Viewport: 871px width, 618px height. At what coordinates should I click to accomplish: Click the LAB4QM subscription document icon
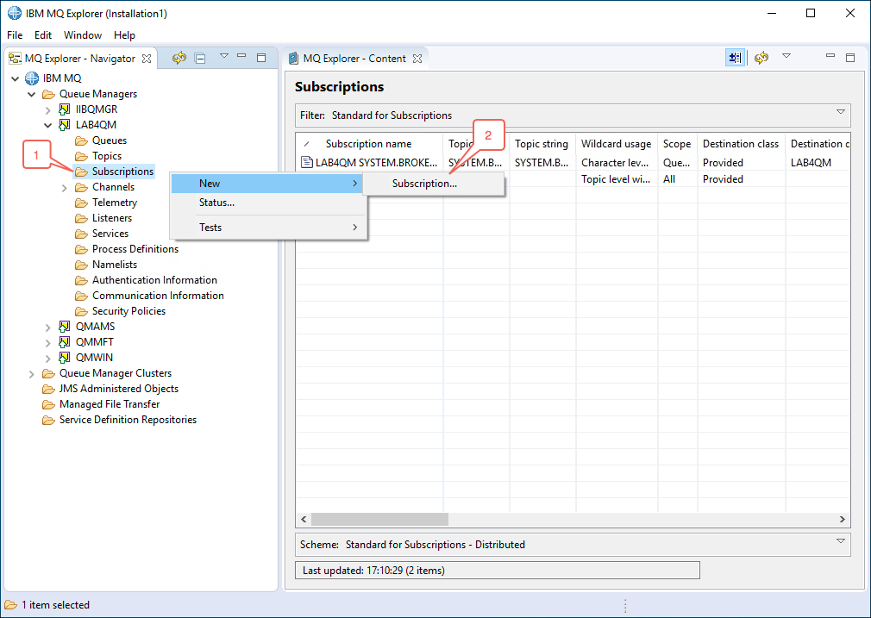click(x=307, y=162)
